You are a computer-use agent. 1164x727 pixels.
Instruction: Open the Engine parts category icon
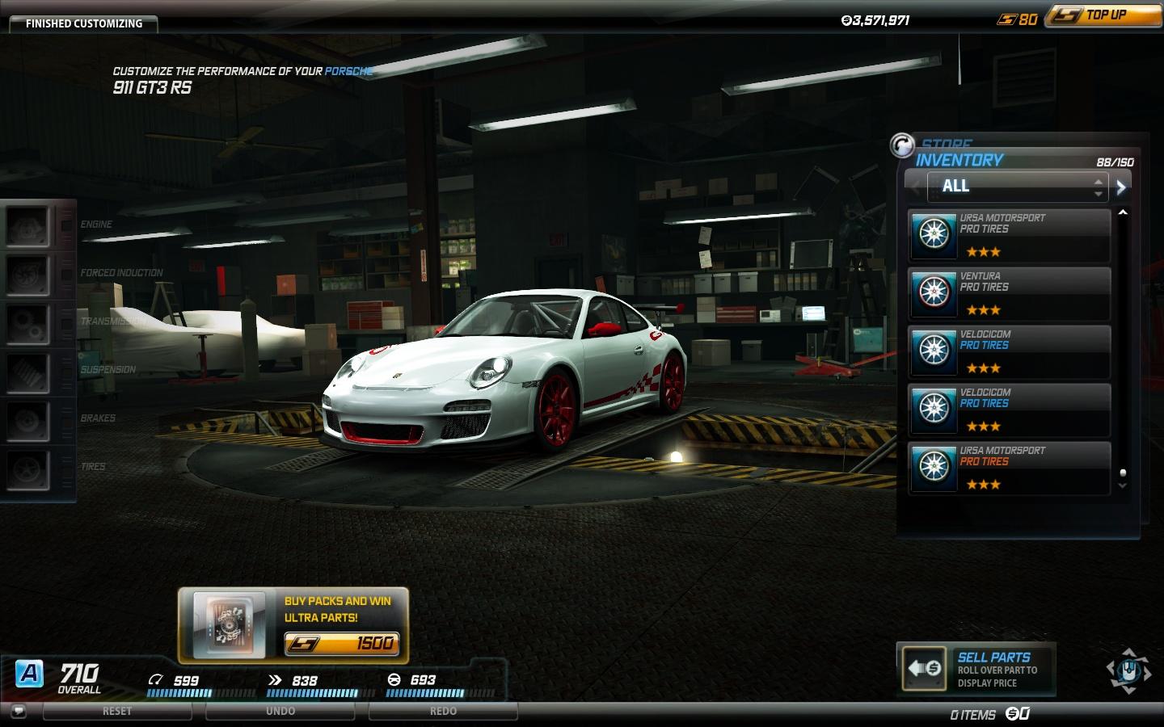(28, 225)
